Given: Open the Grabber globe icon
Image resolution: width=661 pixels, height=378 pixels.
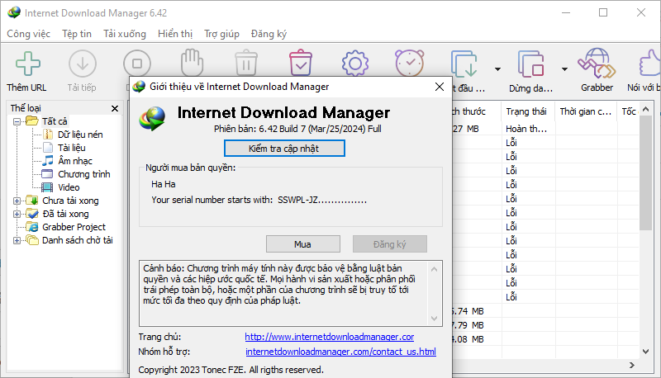Looking at the screenshot, I should 597,64.
